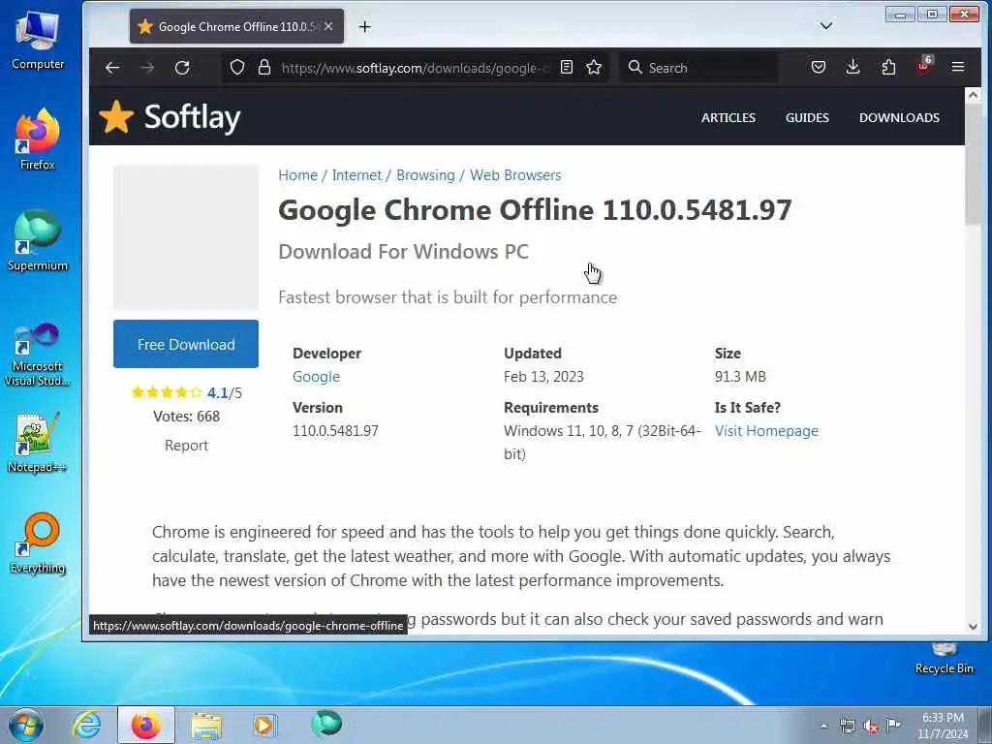Viewport: 992px width, 744px height.
Task: Select the Supermium desktop shortcut
Action: point(38,241)
